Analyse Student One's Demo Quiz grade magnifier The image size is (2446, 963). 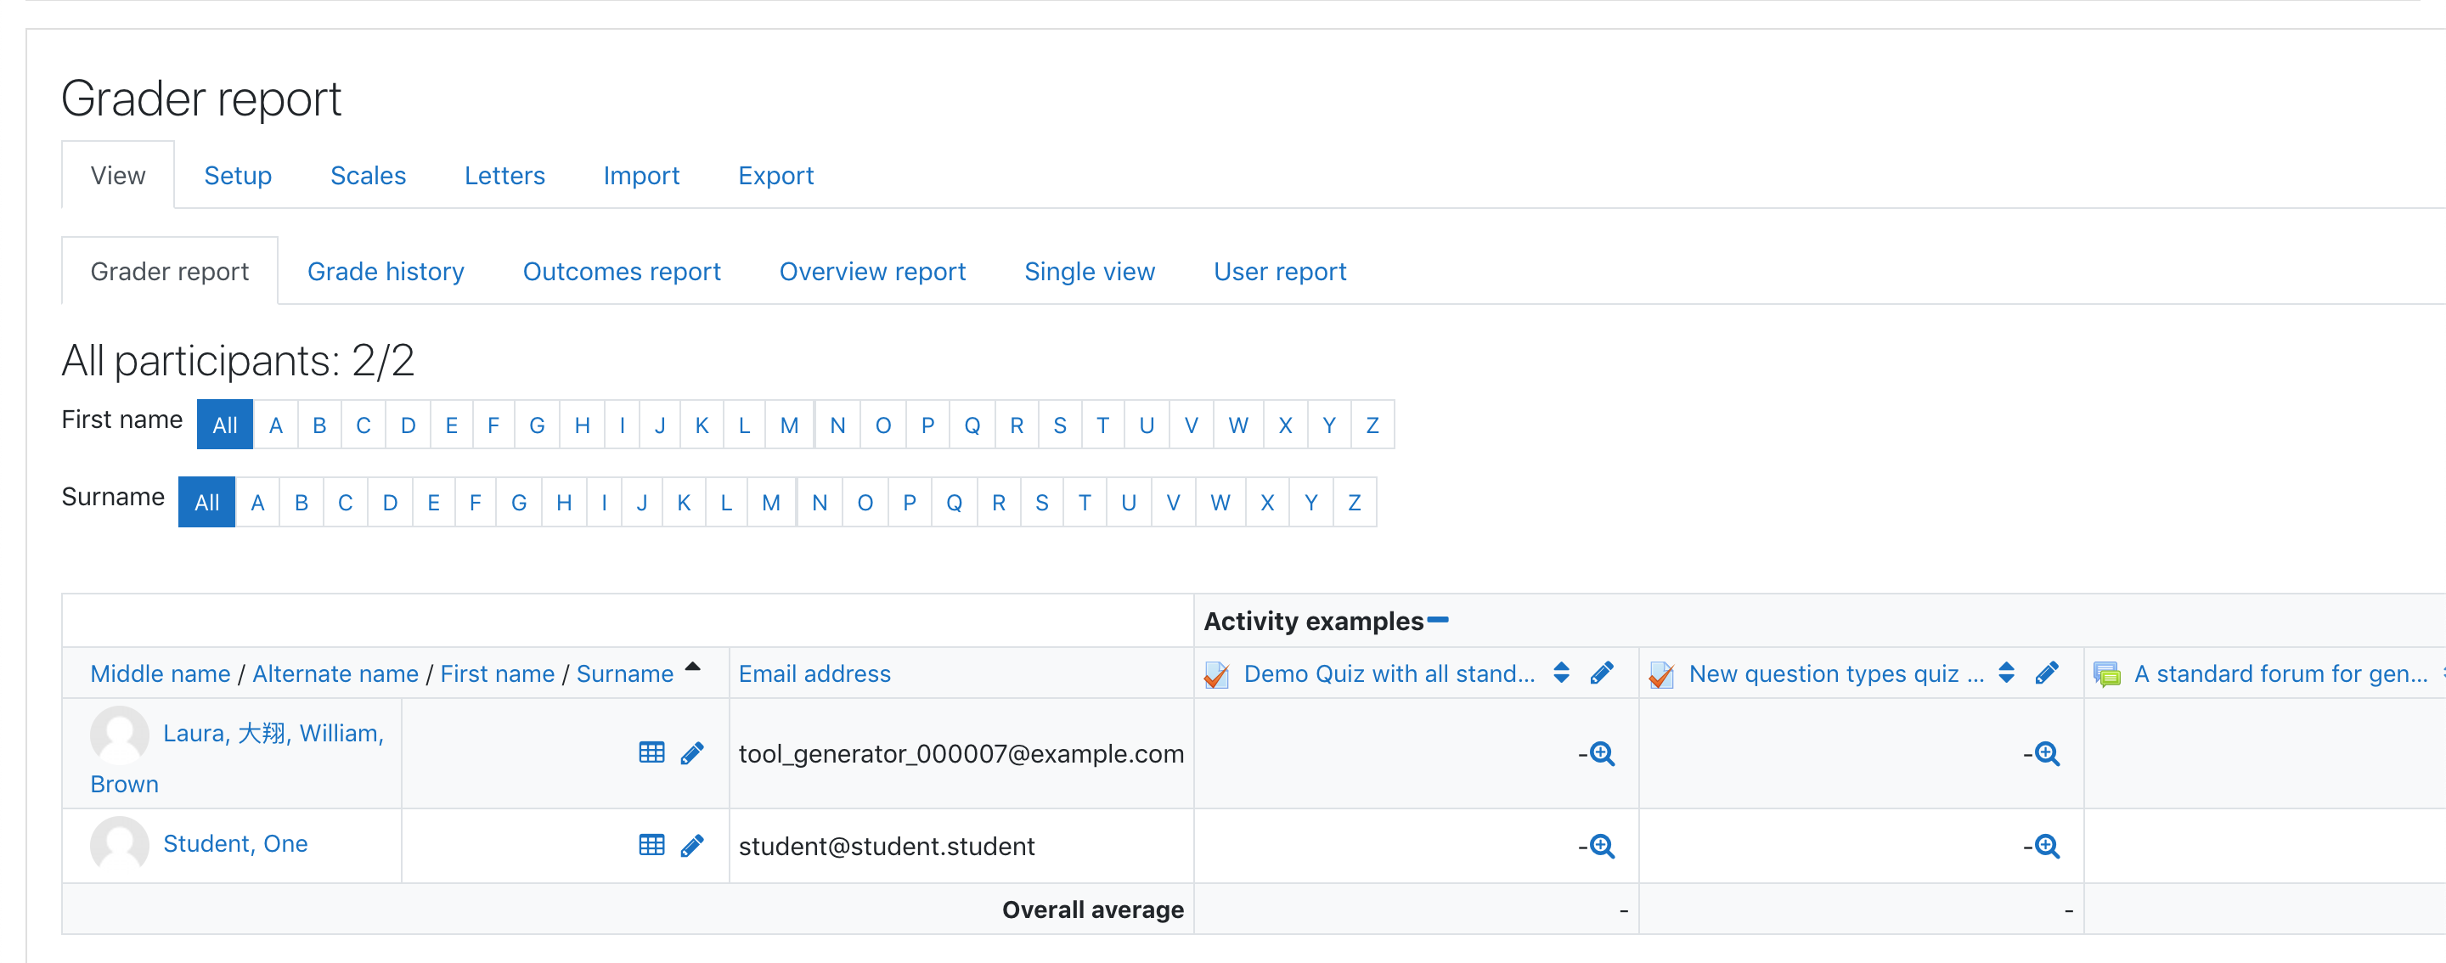coord(1603,846)
